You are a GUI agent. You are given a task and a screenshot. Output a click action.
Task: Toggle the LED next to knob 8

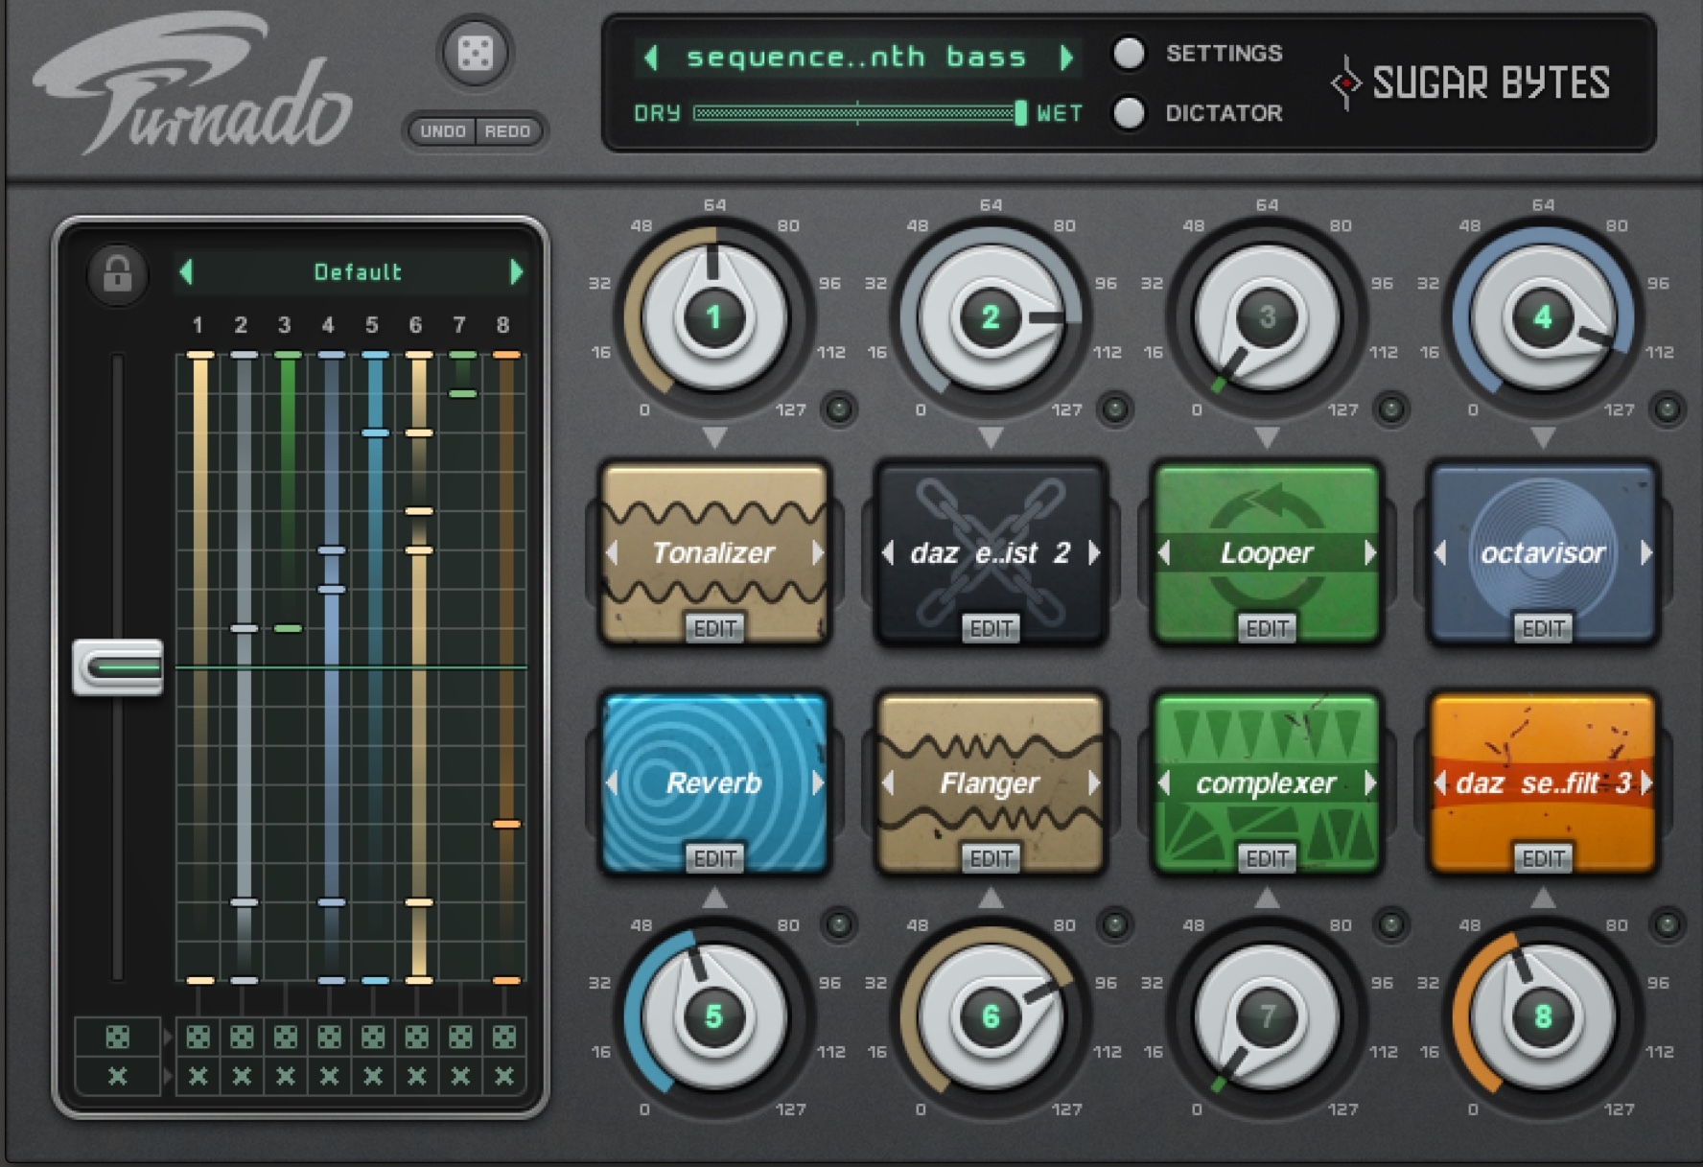click(x=1668, y=924)
